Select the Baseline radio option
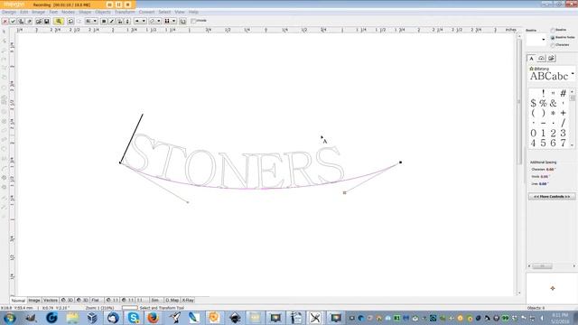This screenshot has width=578, height=325. coord(553,30)
